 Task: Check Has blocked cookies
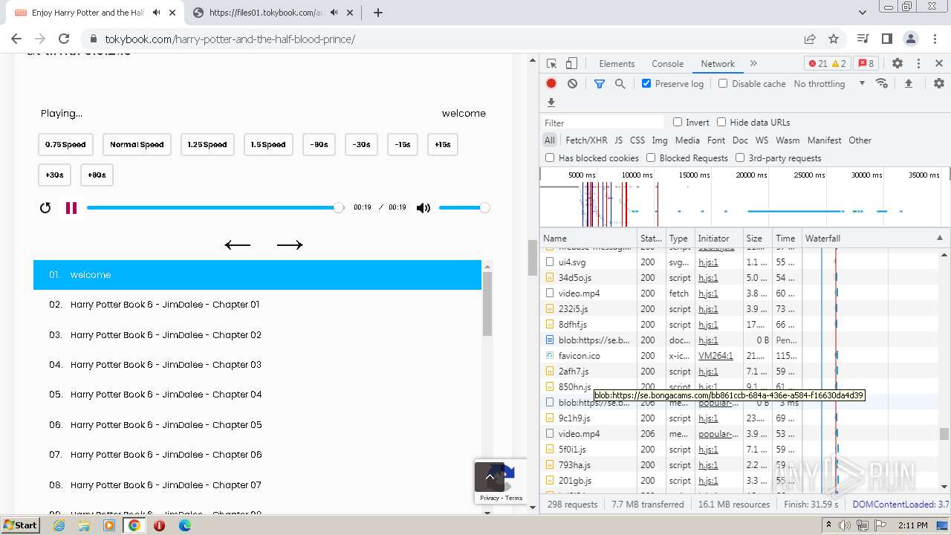[x=550, y=158]
